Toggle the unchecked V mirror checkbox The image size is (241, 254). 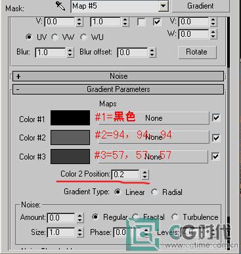point(141,22)
